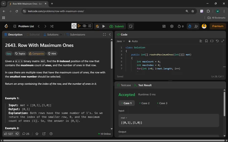Image resolution: width=228 pixels, height=142 pixels.
Task: Toggle the thumbs up like
Action: click(x=8, y=134)
